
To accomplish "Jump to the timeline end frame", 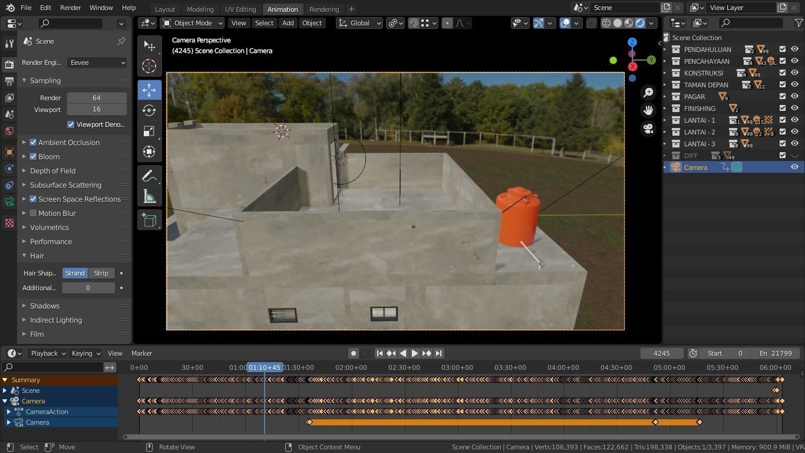I will click(438, 353).
